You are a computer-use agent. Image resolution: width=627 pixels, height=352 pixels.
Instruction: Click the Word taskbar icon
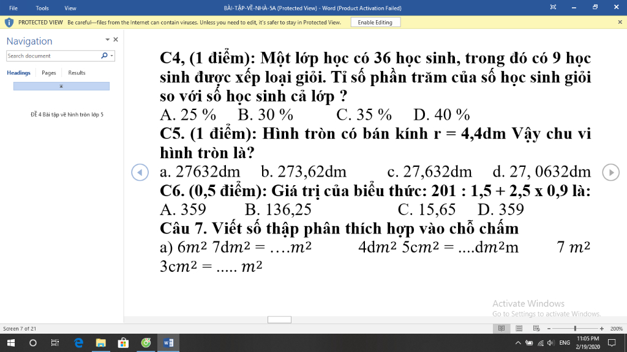tap(168, 343)
